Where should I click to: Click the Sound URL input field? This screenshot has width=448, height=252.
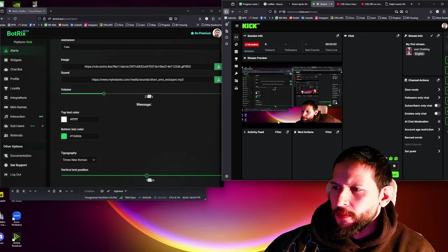coord(138,80)
